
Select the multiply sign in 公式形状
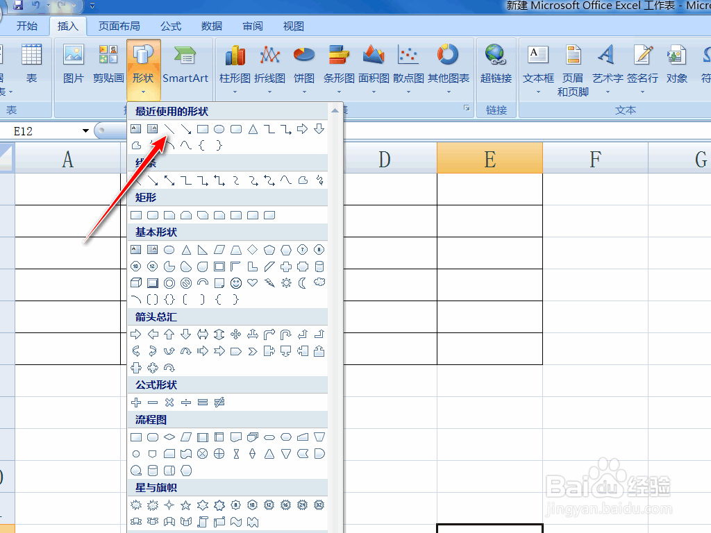coord(169,403)
